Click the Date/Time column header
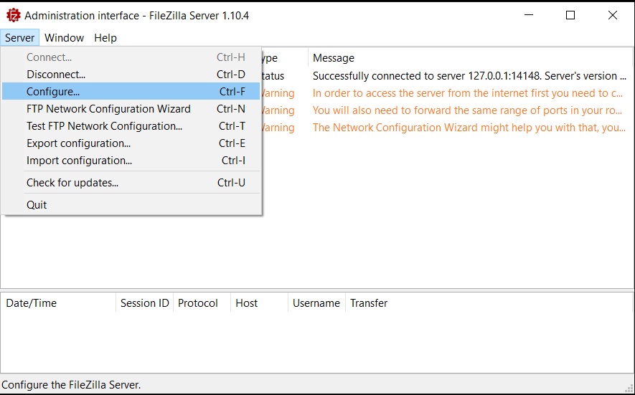 31,303
